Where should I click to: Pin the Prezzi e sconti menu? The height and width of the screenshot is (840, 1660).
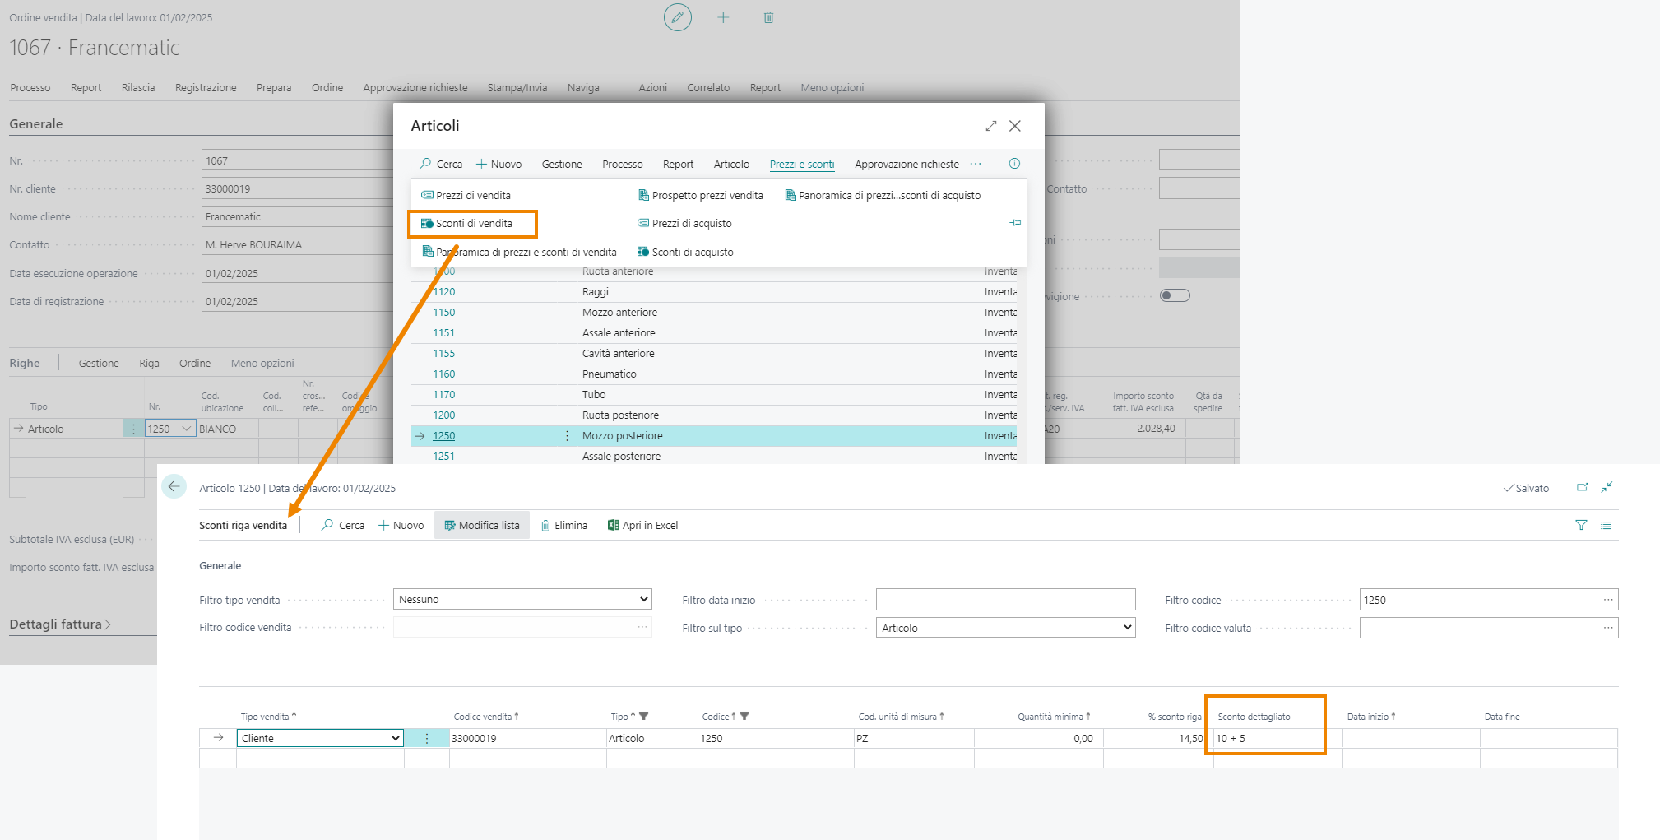(x=1015, y=223)
